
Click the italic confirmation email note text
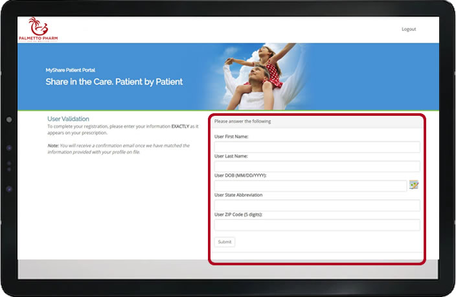118,149
